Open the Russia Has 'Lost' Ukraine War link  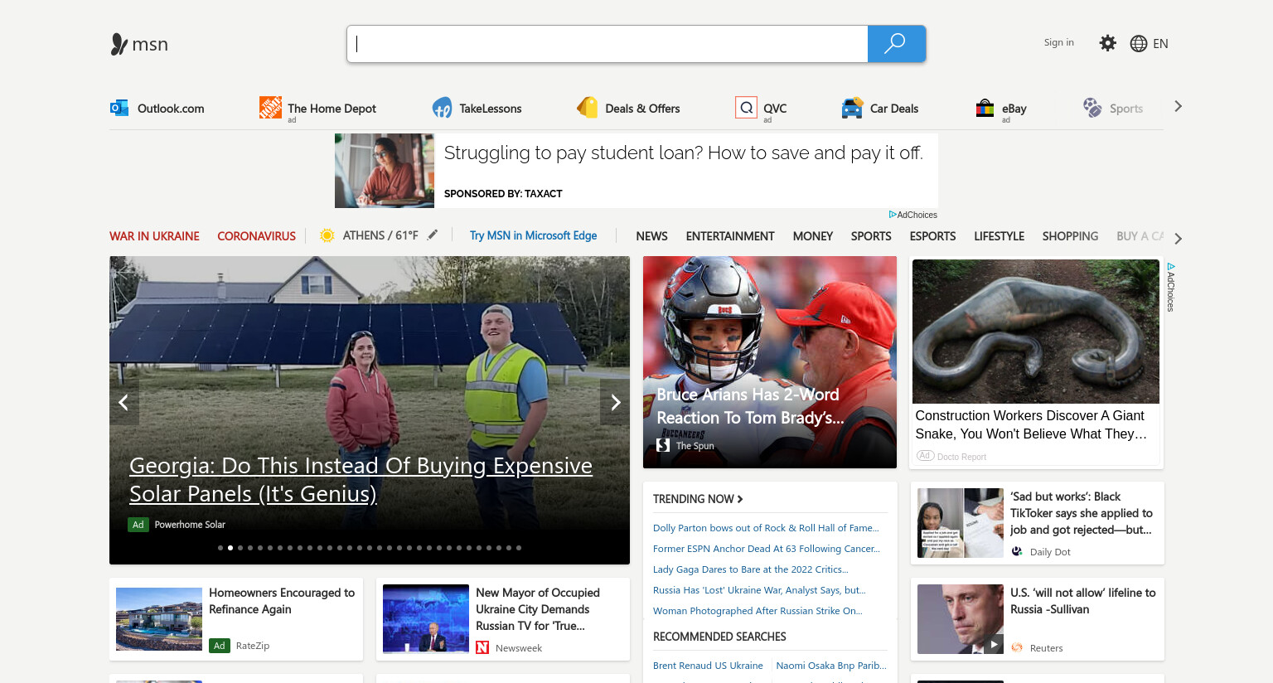point(759,590)
